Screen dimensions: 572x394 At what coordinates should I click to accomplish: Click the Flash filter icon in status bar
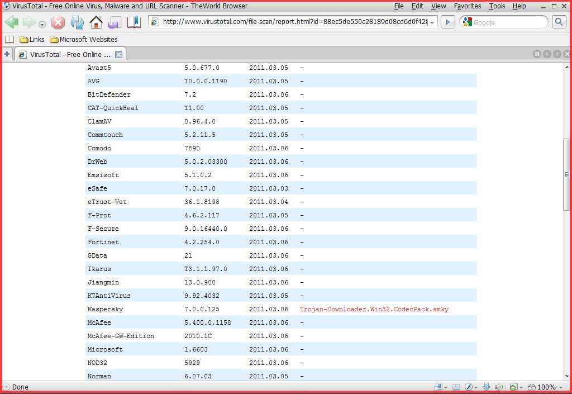469,387
